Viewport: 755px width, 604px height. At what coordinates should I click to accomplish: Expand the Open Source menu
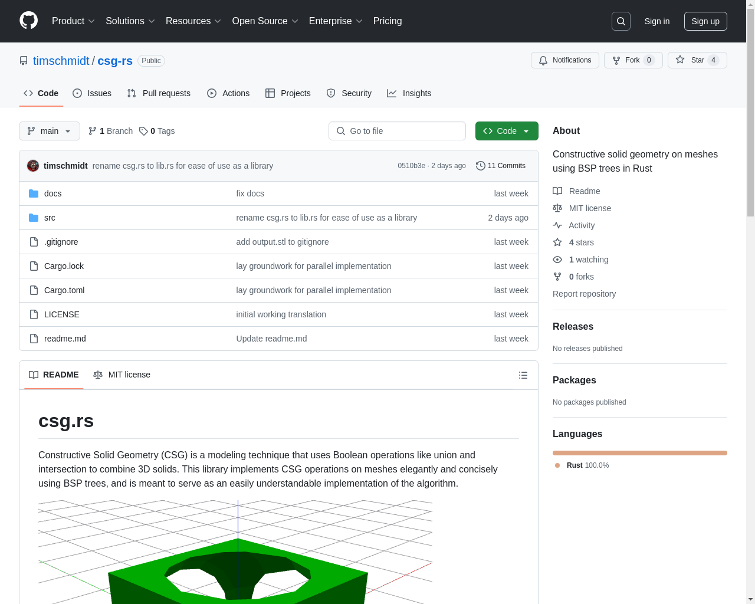tap(265, 21)
